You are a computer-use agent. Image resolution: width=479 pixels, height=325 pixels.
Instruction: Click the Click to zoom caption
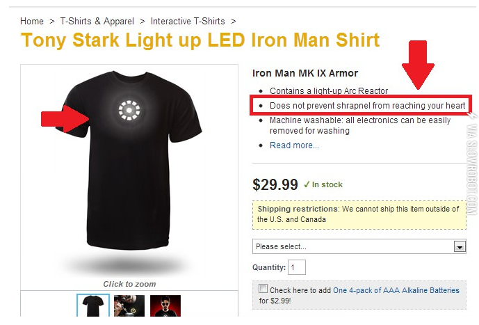coord(129,284)
